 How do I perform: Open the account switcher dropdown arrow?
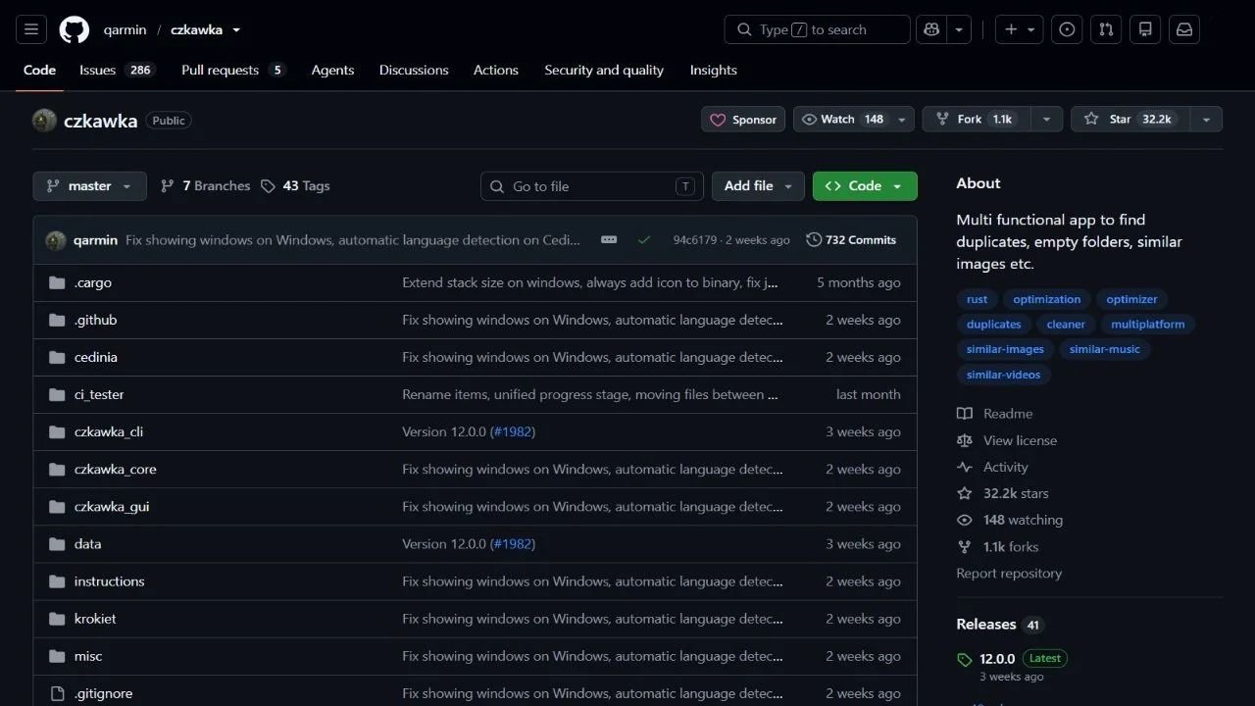click(236, 30)
